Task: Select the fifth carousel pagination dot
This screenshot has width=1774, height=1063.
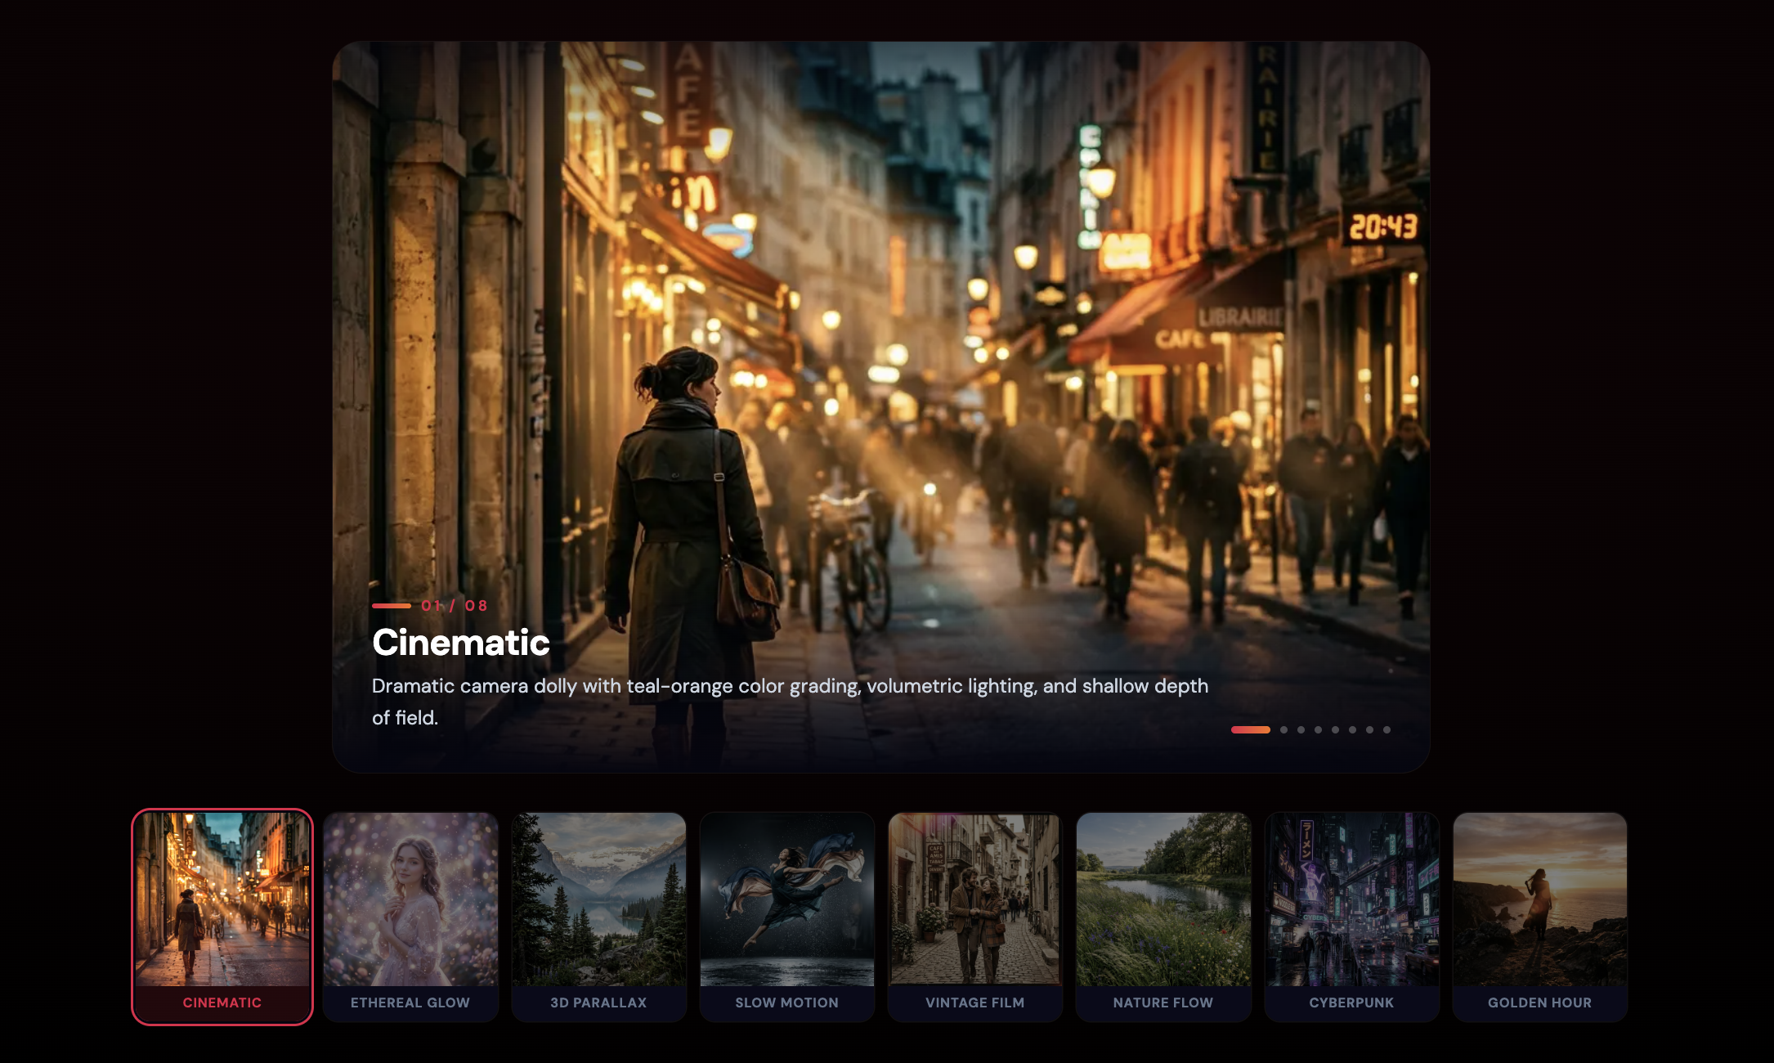Action: coord(1335,729)
